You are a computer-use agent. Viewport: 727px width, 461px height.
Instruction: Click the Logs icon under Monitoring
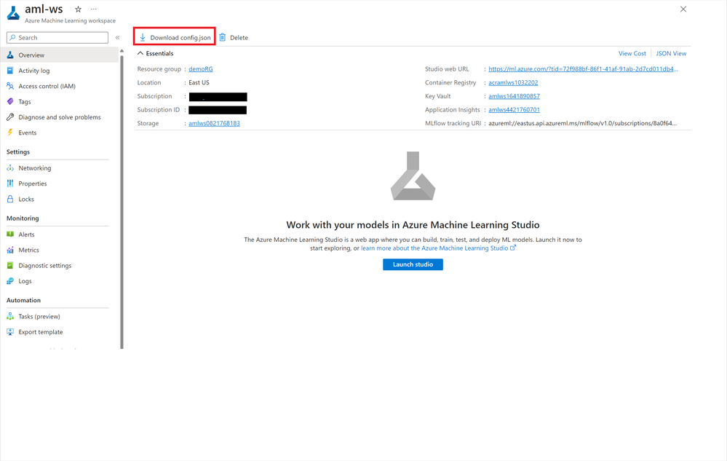tap(10, 281)
